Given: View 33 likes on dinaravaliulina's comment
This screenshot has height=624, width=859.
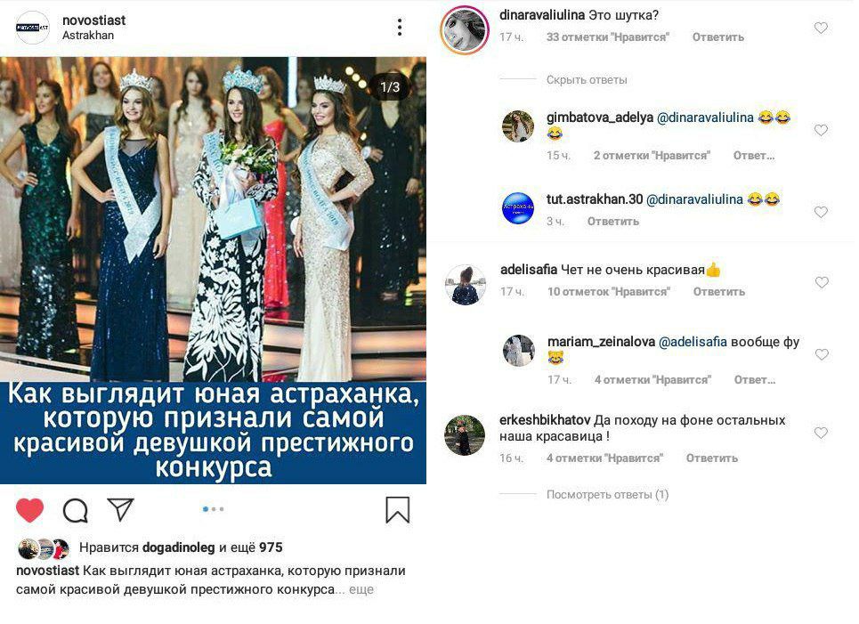Looking at the screenshot, I should 608,37.
